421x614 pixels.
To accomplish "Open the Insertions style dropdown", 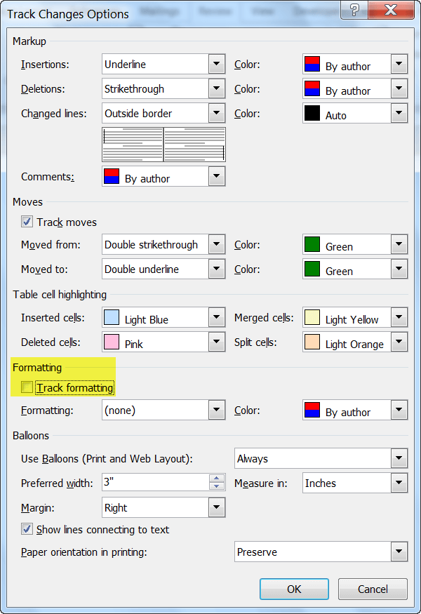I will (217, 64).
